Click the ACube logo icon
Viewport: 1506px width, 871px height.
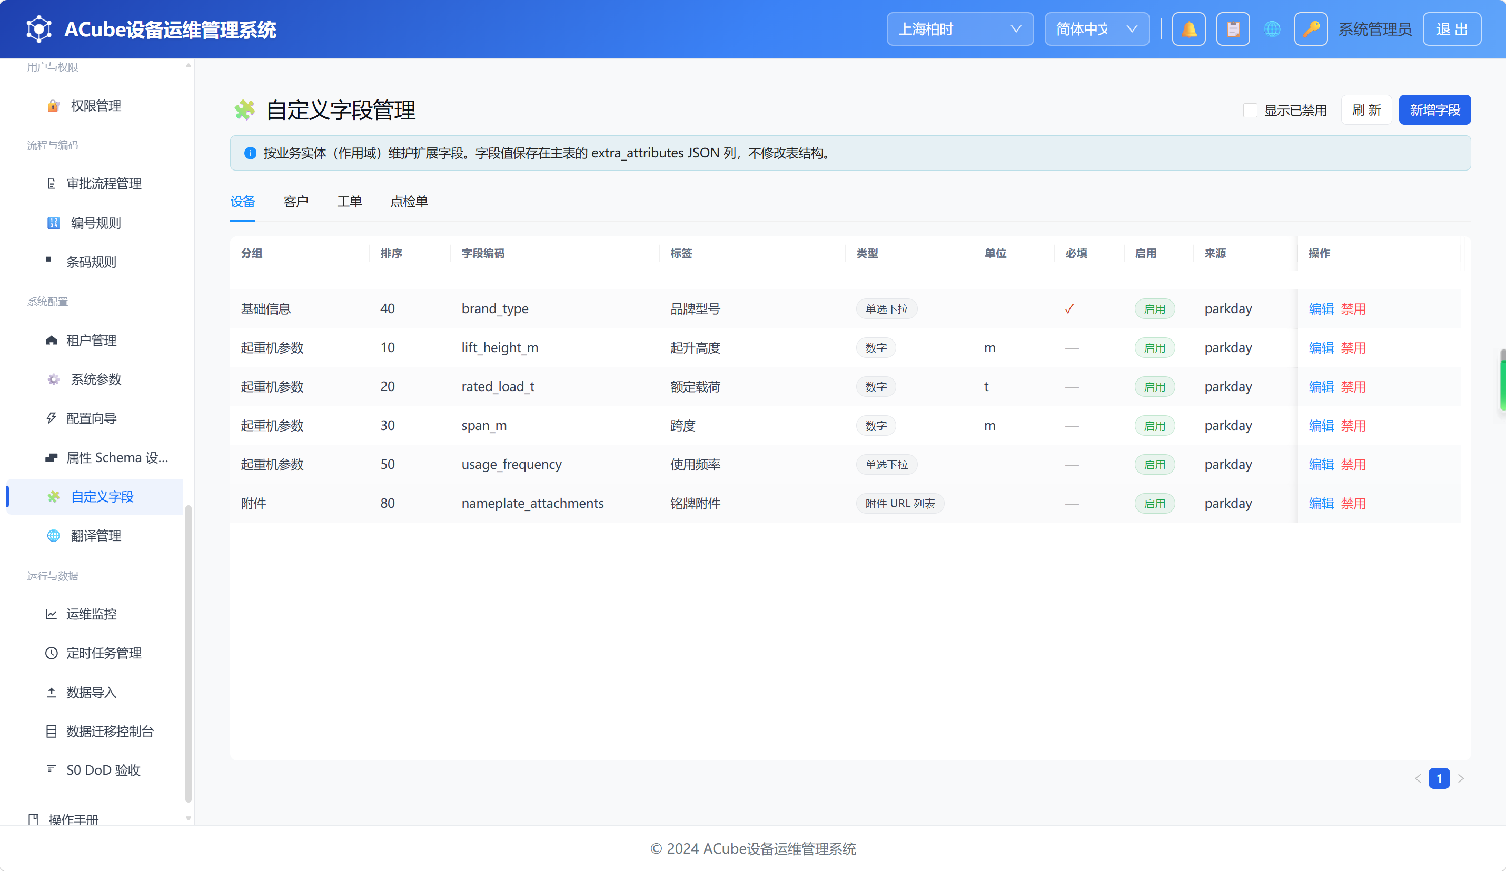[39, 28]
